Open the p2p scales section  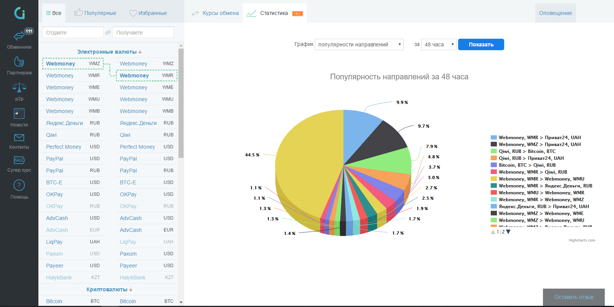(x=19, y=92)
